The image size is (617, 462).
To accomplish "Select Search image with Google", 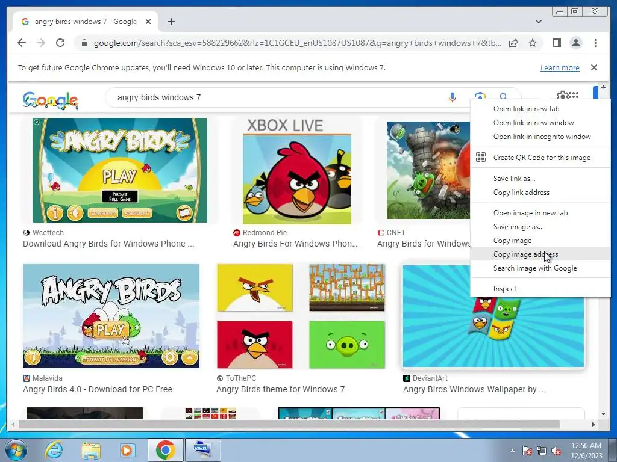I will pyautogui.click(x=540, y=268).
